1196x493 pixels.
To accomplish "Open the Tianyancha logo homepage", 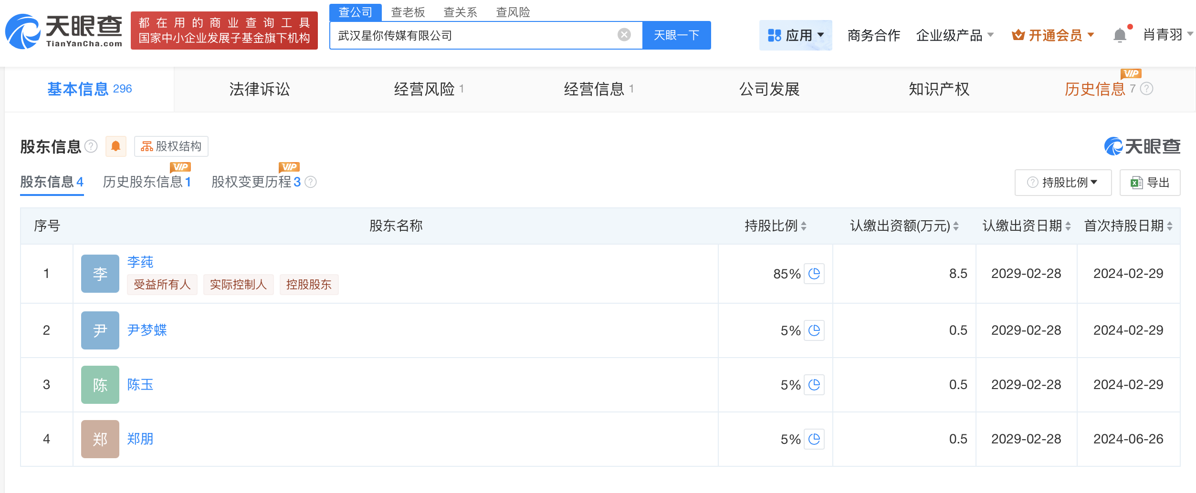I will (x=64, y=31).
